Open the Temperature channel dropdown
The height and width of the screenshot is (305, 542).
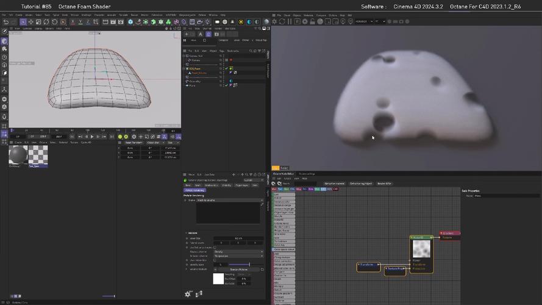pyautogui.click(x=238, y=256)
